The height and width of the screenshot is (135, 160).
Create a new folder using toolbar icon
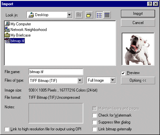(89, 15)
